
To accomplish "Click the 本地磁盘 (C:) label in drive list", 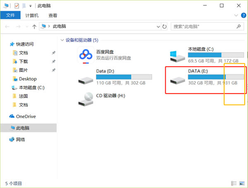I will pos(201,49).
